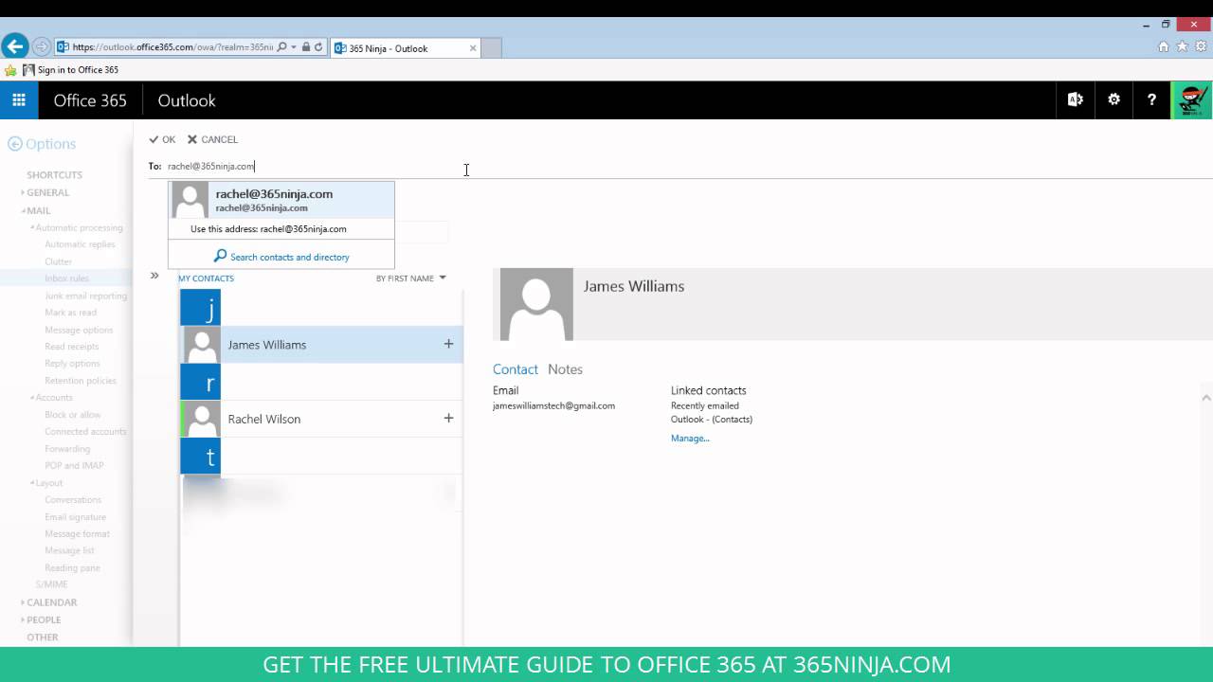Open the settings gear menu
1213x682 pixels.
(x=1113, y=99)
